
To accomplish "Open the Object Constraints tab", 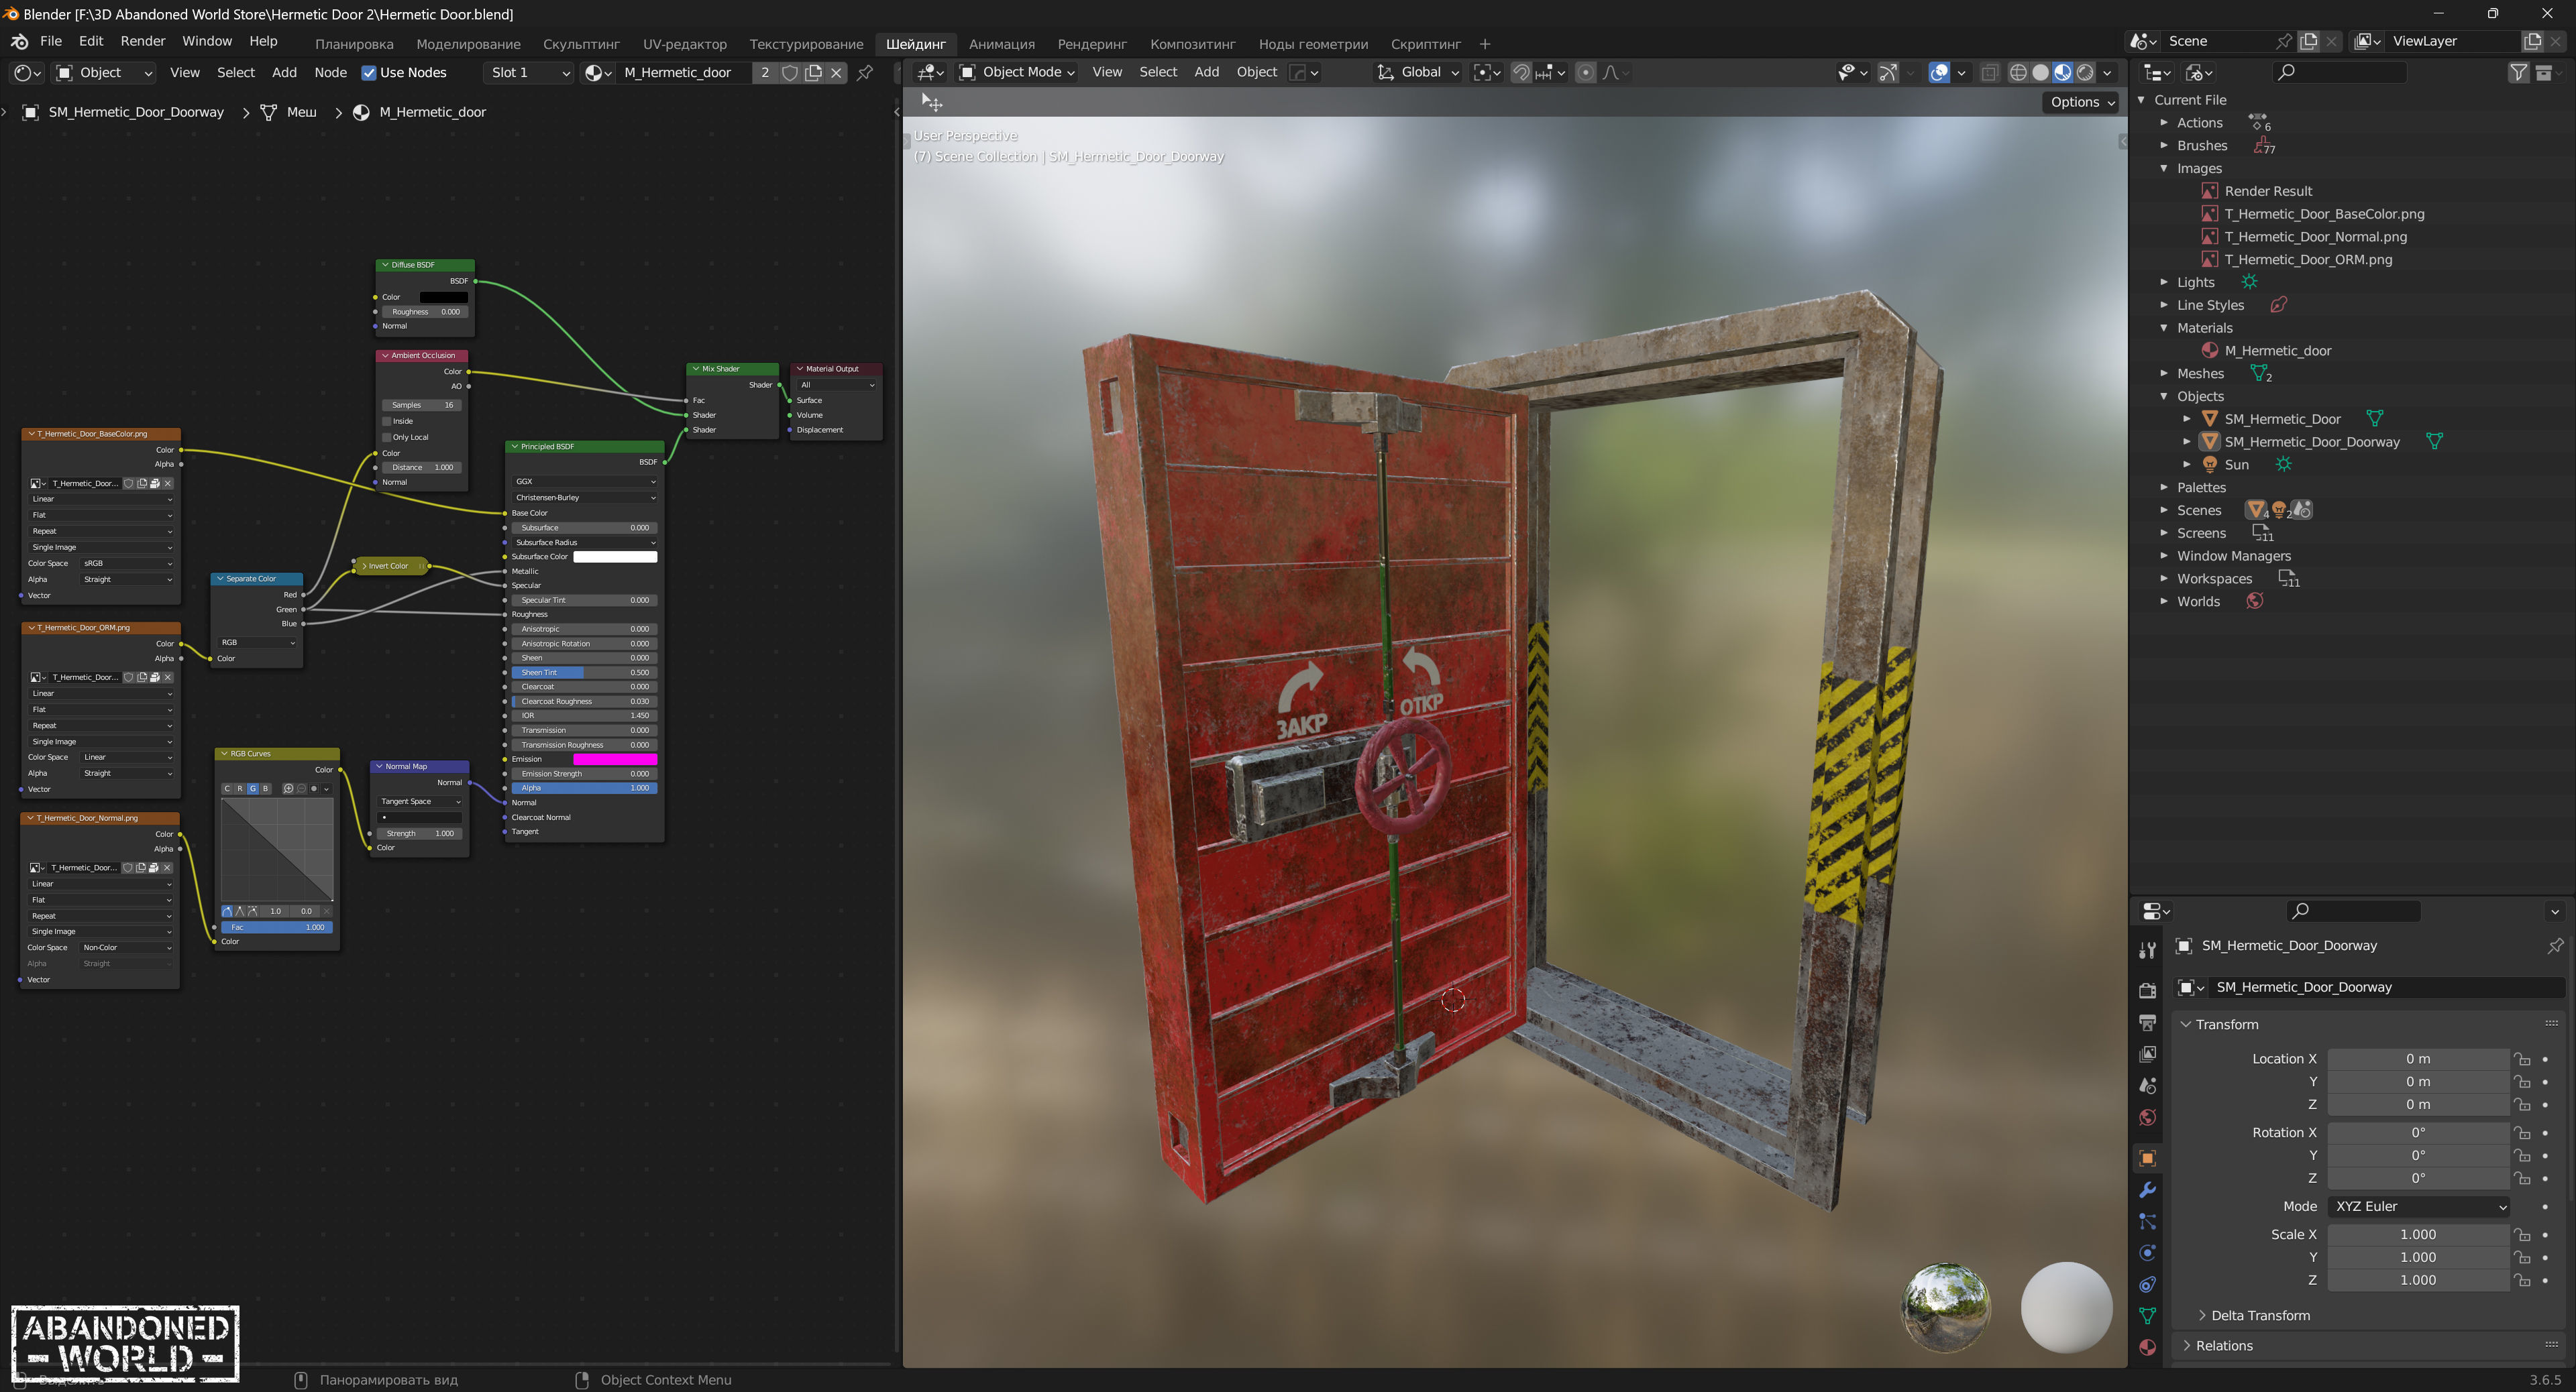I will [2147, 1284].
